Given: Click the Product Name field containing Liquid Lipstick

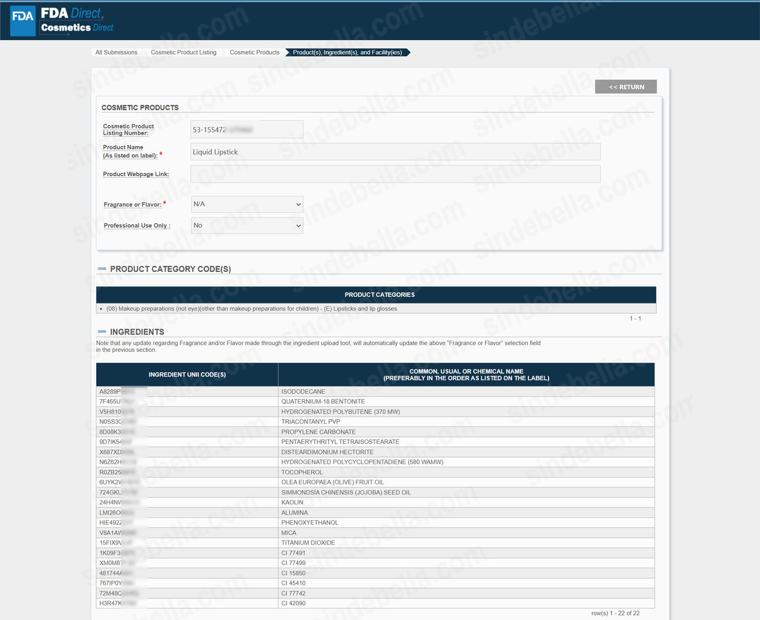Looking at the screenshot, I should (x=395, y=152).
